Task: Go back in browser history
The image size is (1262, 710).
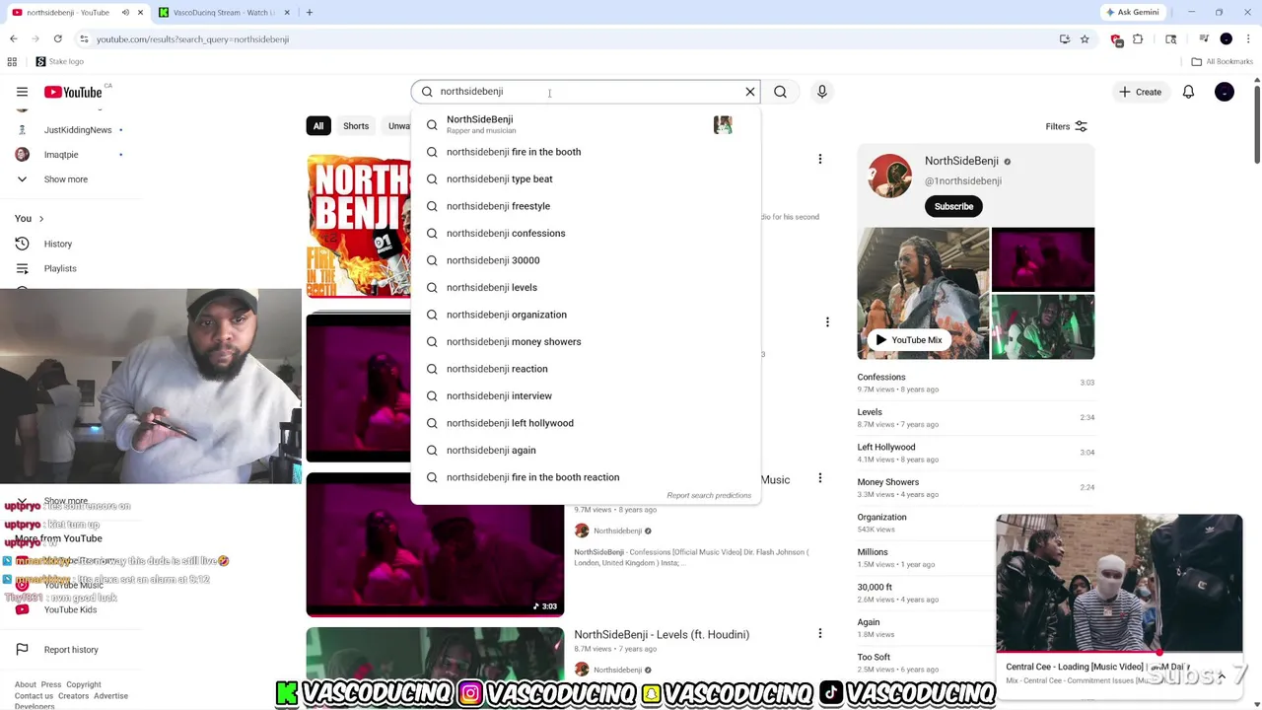Action: coord(14,38)
